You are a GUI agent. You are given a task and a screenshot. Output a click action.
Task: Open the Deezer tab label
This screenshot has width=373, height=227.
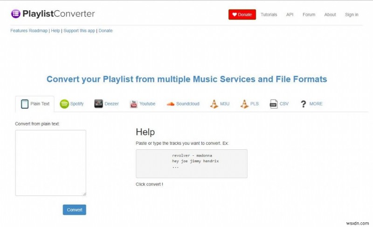pyautogui.click(x=111, y=104)
